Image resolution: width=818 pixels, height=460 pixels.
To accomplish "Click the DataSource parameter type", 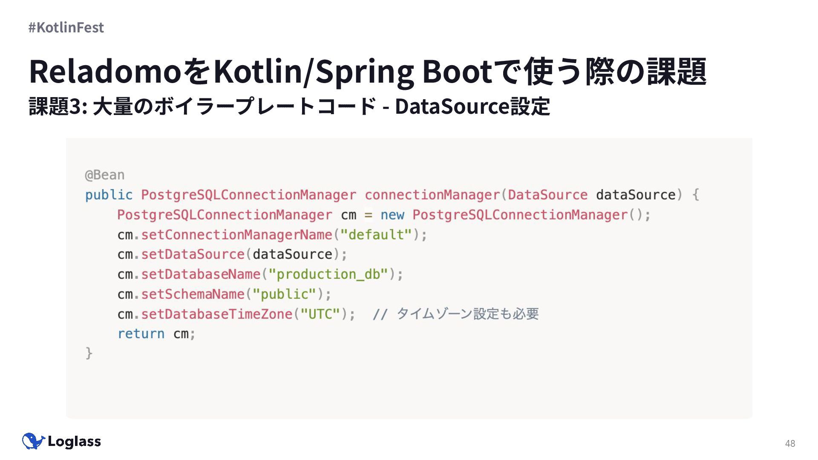I will point(547,195).
